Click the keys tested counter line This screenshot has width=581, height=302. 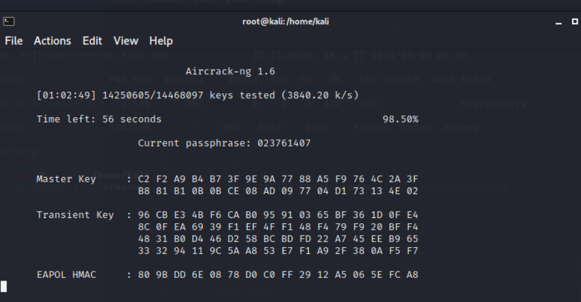click(198, 95)
